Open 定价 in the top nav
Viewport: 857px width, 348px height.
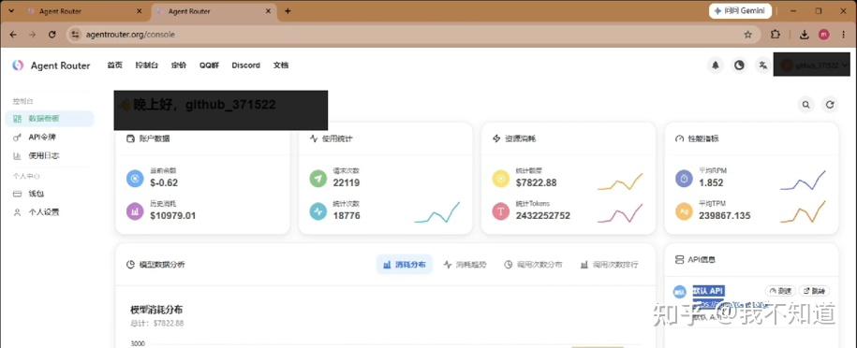179,65
